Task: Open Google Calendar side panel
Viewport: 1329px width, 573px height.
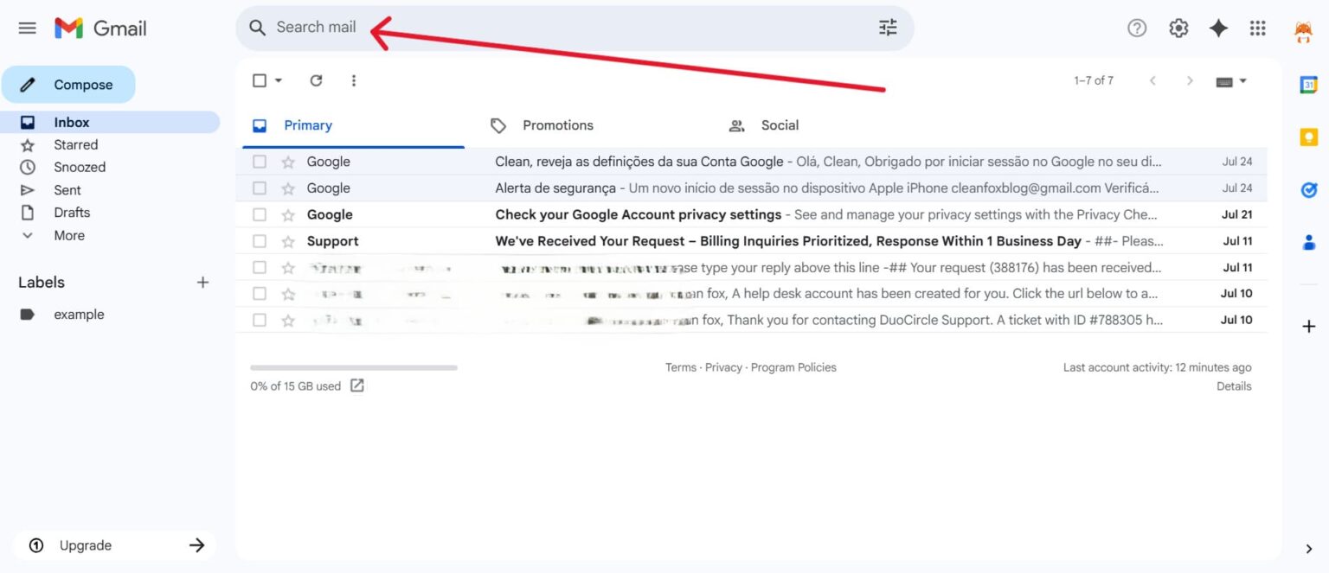Action: pos(1308,84)
